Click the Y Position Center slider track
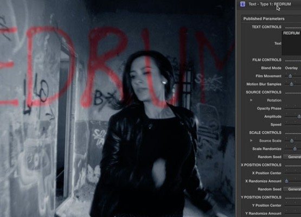 293,206
